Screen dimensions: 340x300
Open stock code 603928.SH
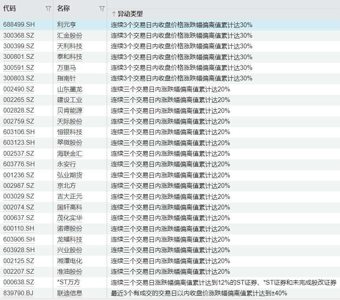19,250
